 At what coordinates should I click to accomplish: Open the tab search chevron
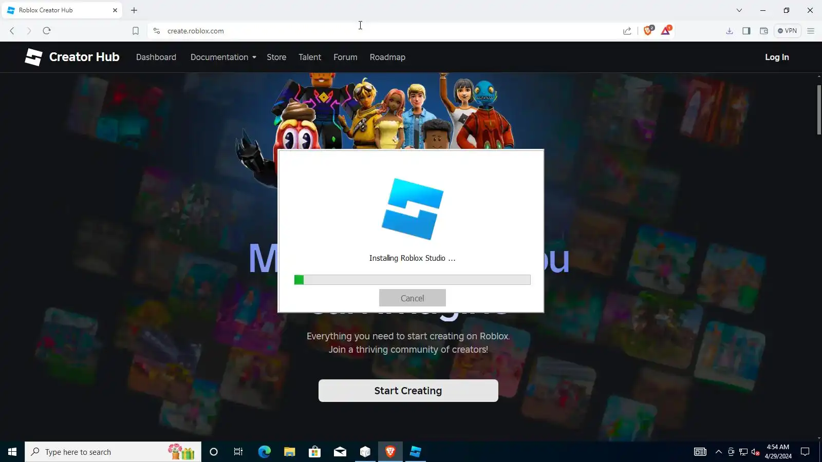point(739,10)
